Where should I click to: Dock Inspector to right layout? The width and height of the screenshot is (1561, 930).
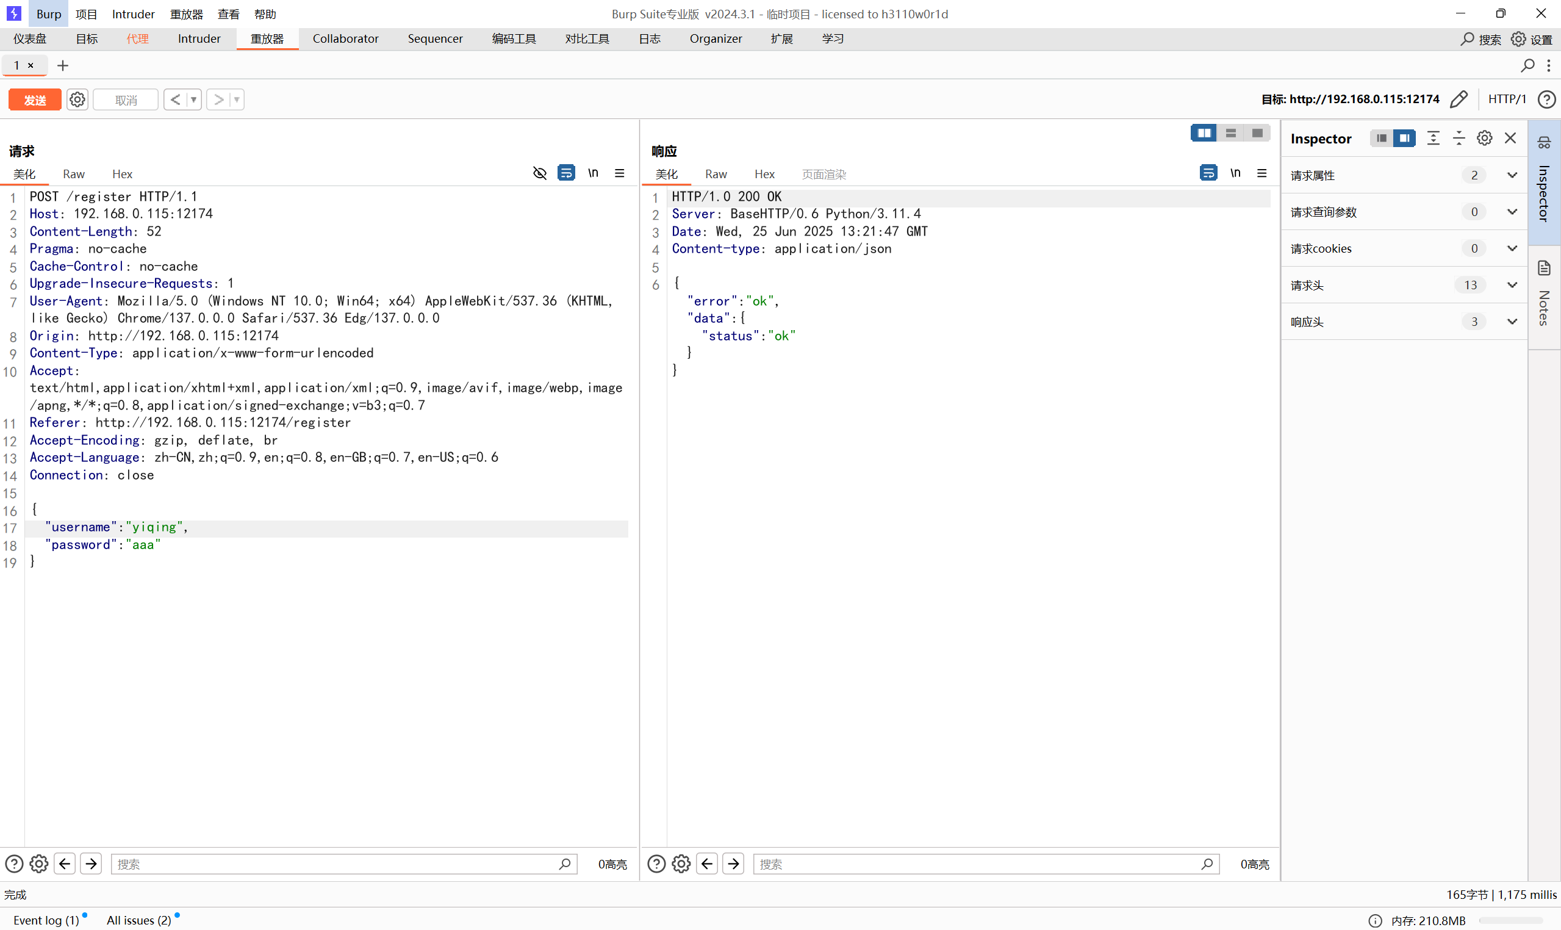pyautogui.click(x=1404, y=138)
